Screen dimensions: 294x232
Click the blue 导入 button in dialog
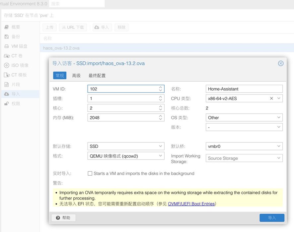(x=272, y=218)
